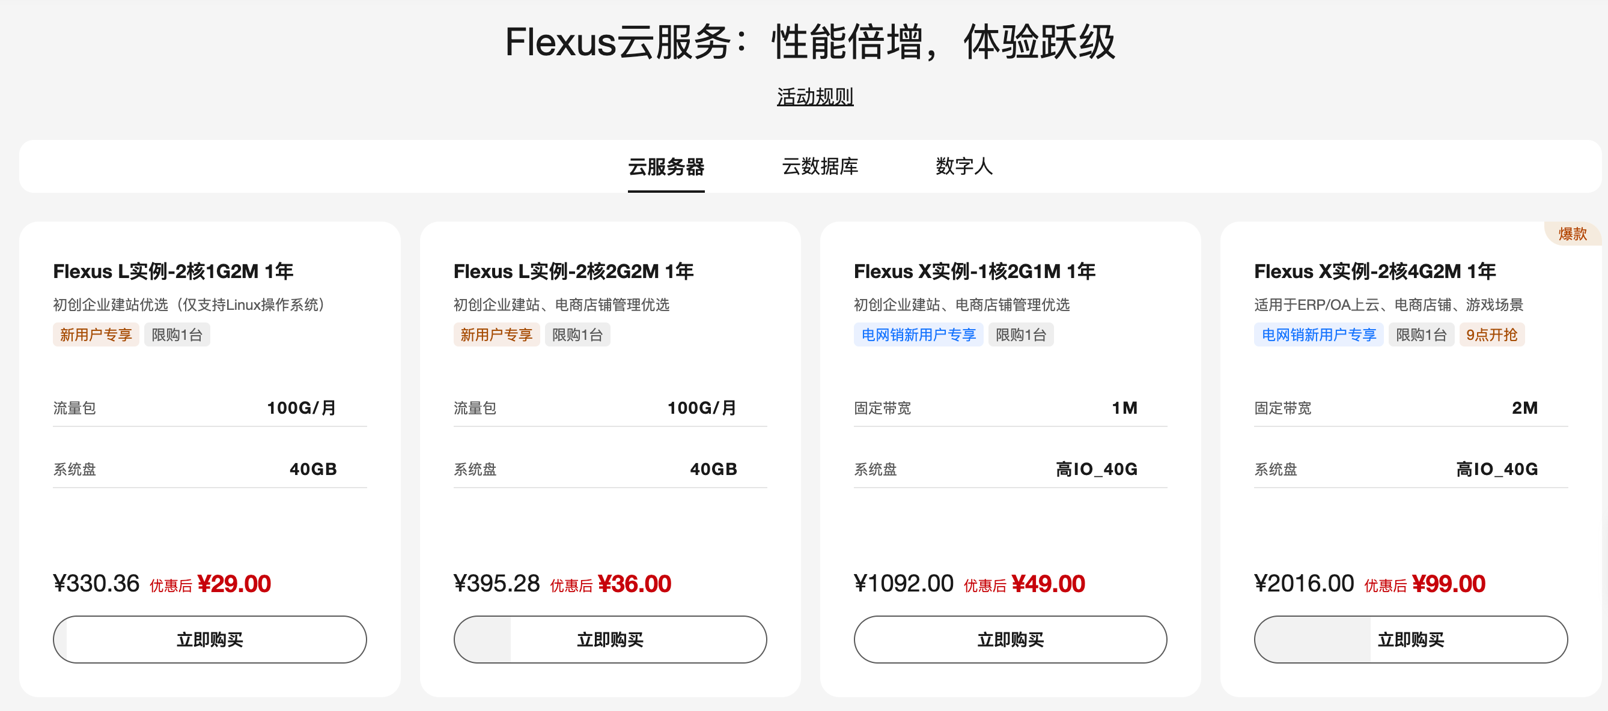Click the ¥29.00 discounted price

coord(234,584)
